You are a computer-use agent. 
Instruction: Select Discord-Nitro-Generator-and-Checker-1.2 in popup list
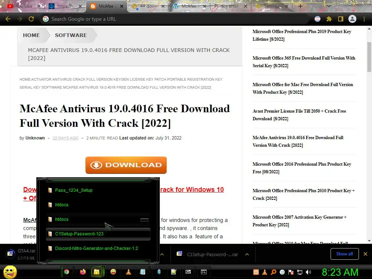[98, 248]
